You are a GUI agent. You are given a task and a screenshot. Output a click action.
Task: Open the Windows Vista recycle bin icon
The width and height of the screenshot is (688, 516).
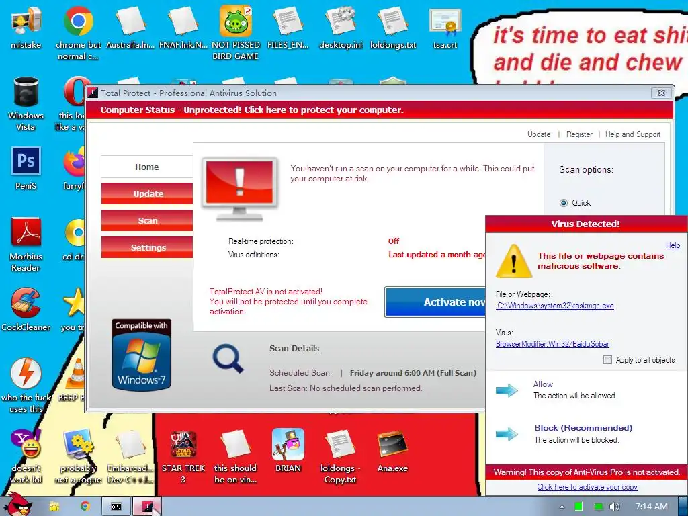click(x=26, y=103)
